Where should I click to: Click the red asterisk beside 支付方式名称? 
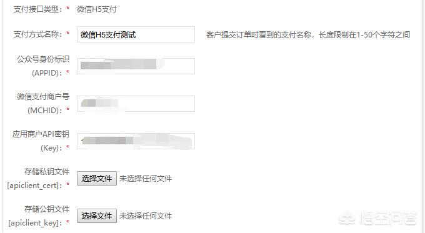[x=67, y=33]
